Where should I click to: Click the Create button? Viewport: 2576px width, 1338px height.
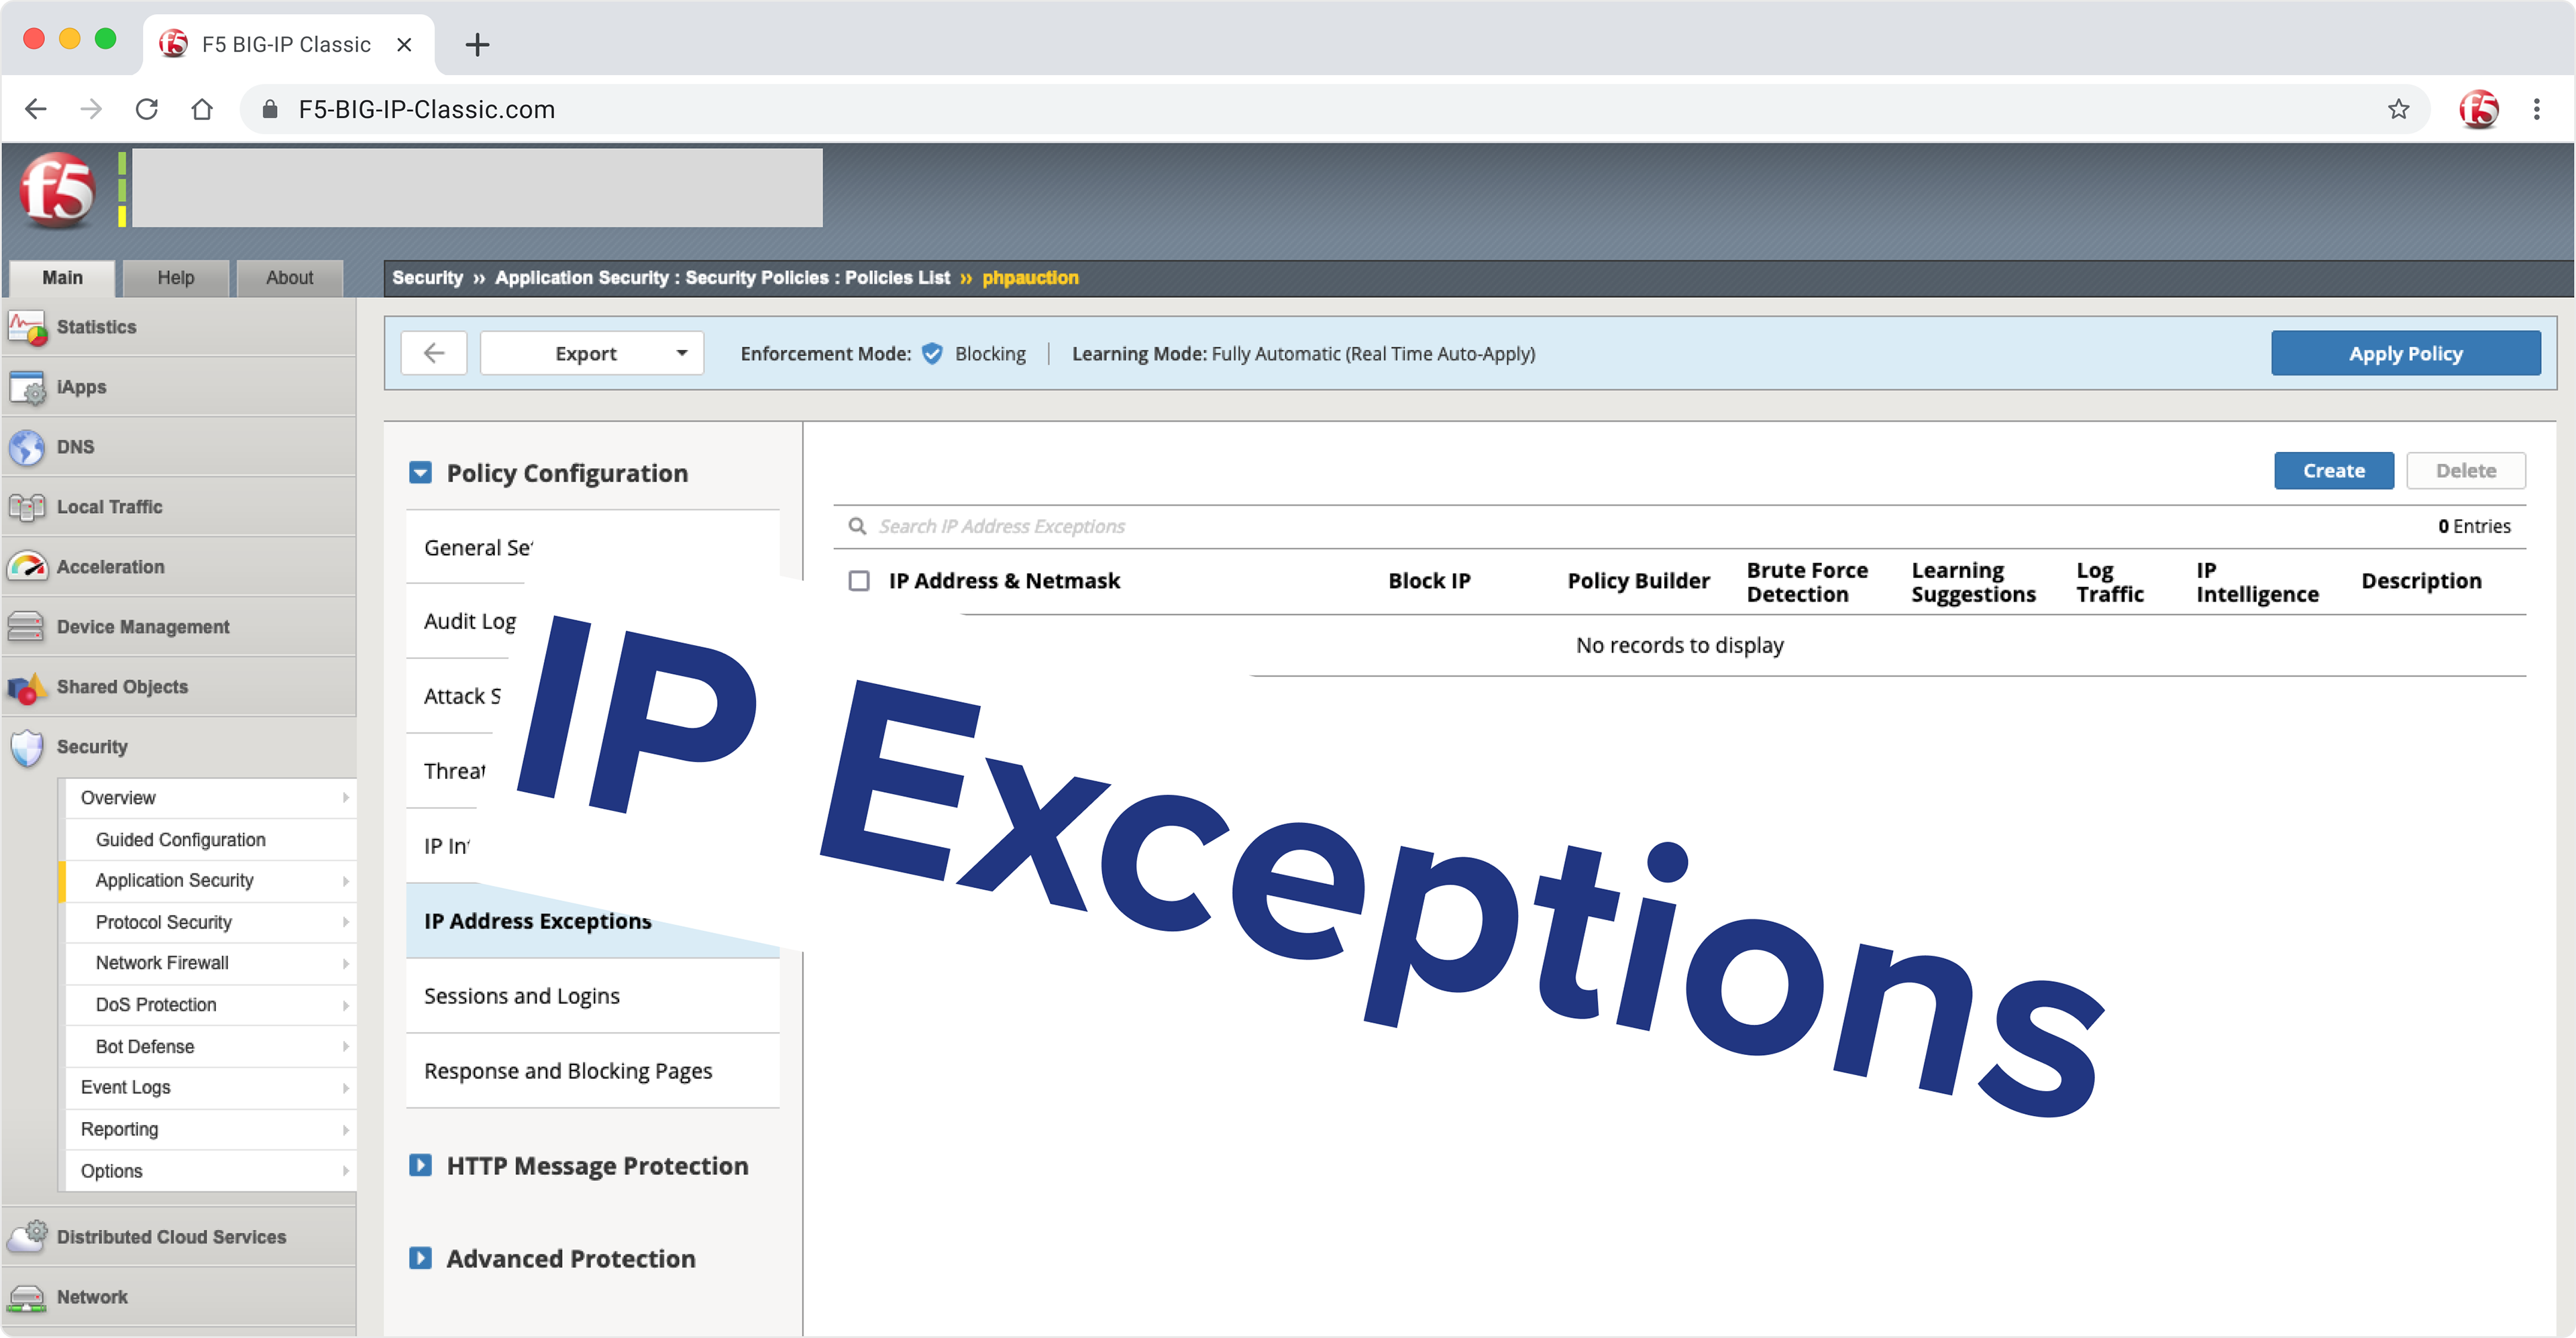coord(2334,470)
